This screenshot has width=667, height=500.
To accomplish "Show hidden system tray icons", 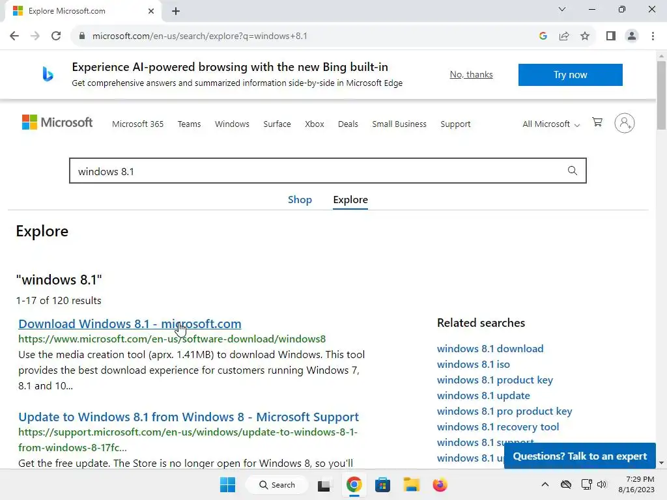I will tap(545, 484).
